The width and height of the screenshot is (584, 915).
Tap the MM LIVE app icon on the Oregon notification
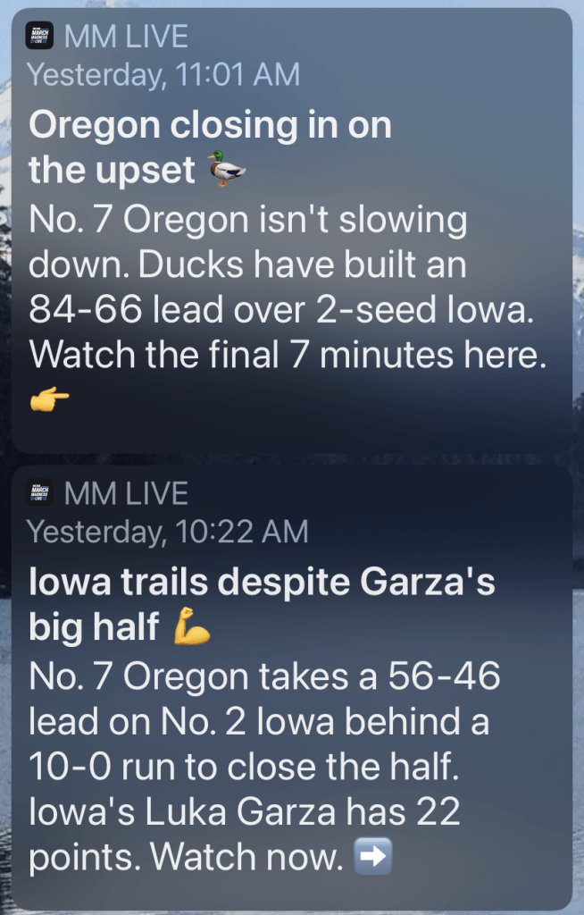[42, 36]
